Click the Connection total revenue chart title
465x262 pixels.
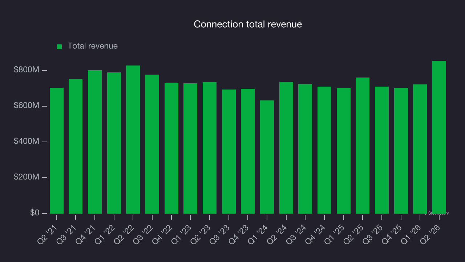[248, 24]
